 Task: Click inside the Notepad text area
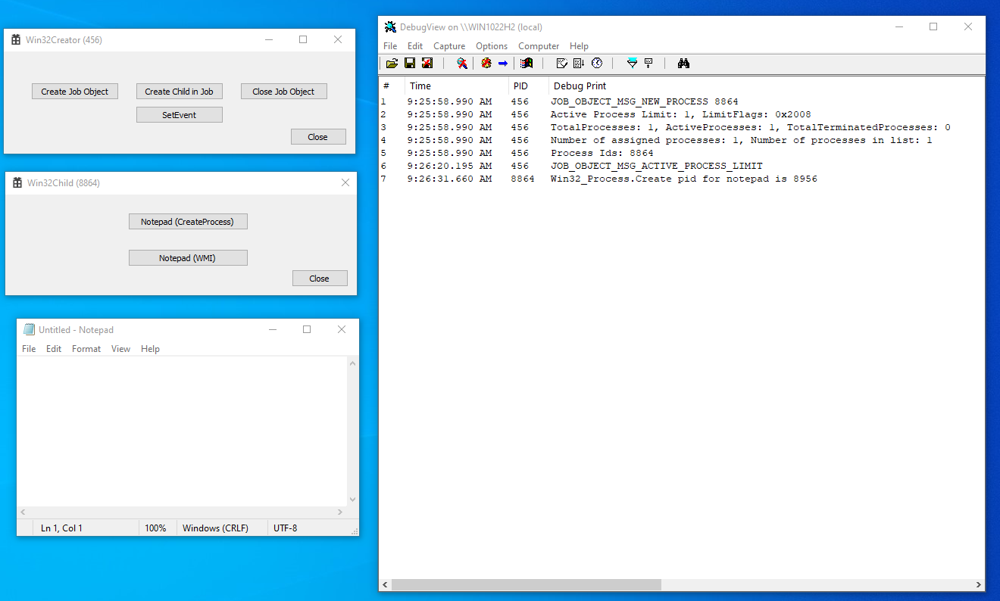[x=182, y=431]
